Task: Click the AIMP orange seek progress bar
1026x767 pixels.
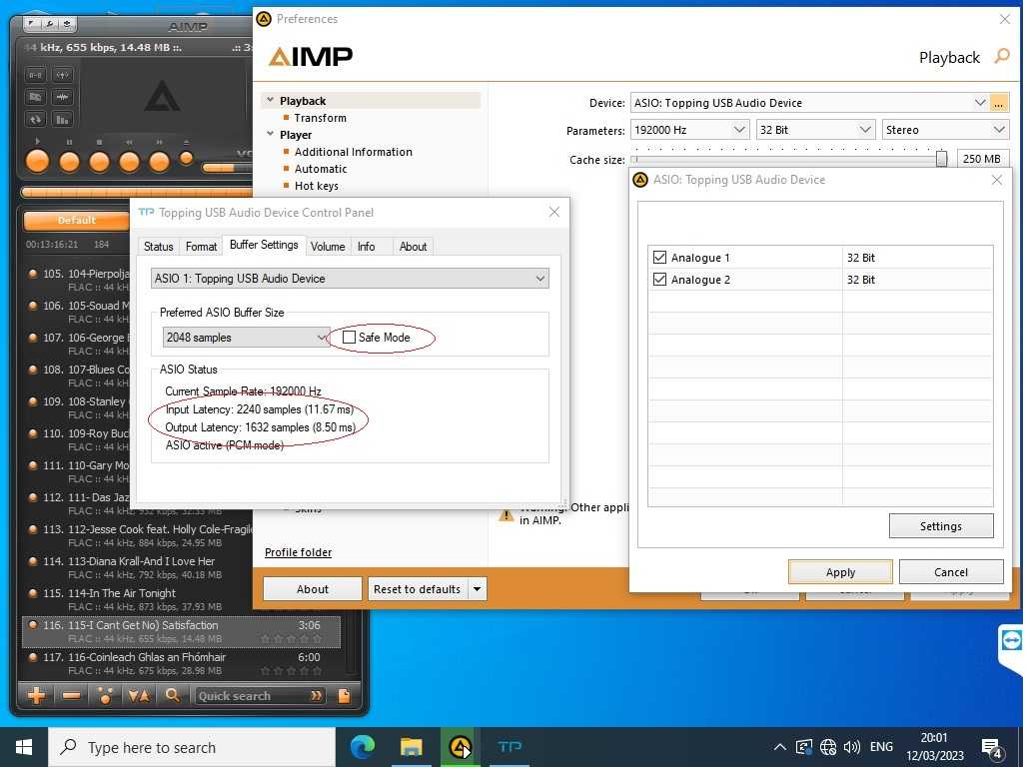Action: coord(138,192)
